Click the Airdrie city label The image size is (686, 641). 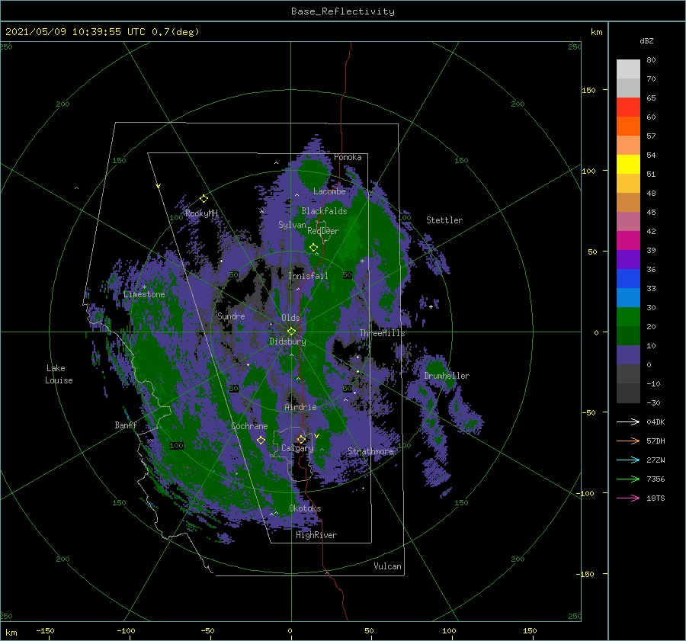(x=300, y=407)
